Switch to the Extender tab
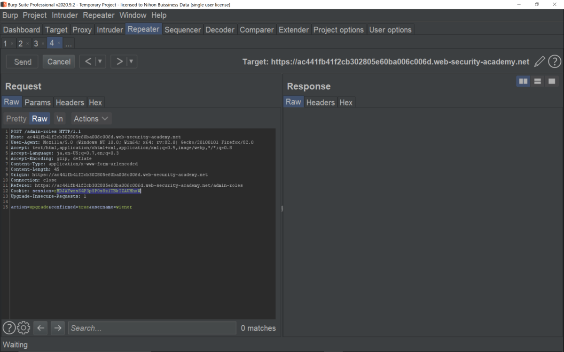The image size is (564, 352). coord(294,30)
